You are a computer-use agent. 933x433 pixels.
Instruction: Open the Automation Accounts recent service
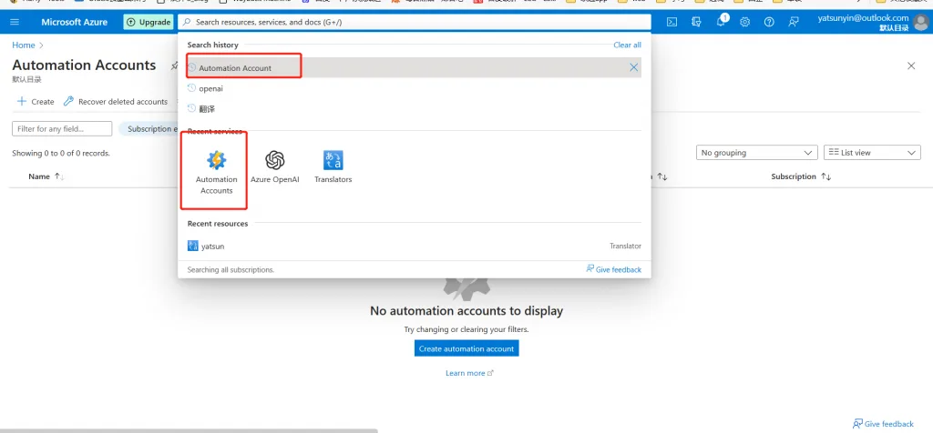pyautogui.click(x=216, y=172)
